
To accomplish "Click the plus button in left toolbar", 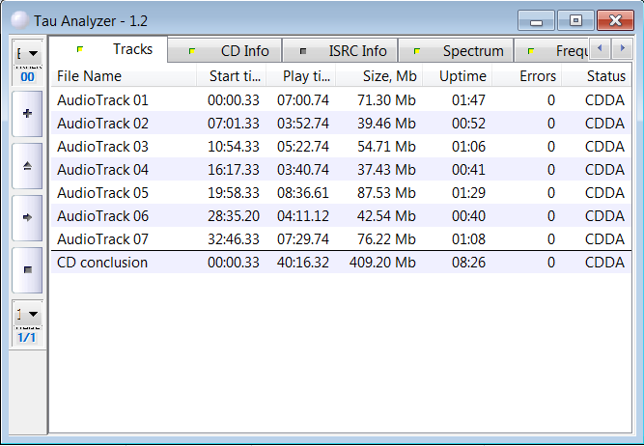I will [27, 113].
